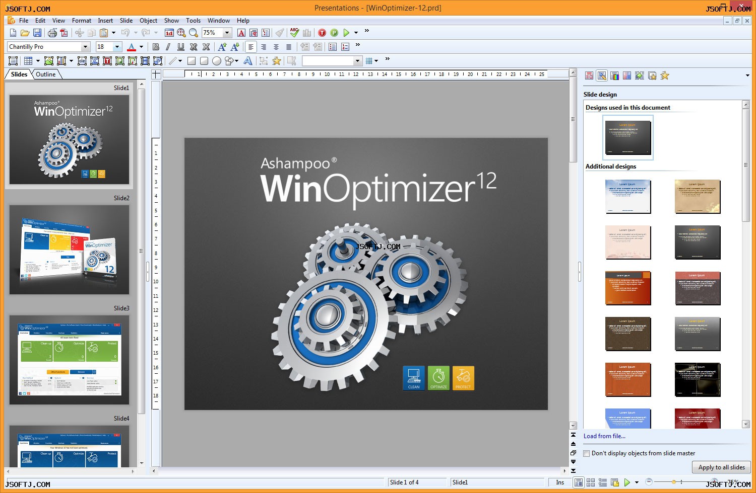Click the magnifier zoom tool icon
The height and width of the screenshot is (493, 756).
coord(194,33)
